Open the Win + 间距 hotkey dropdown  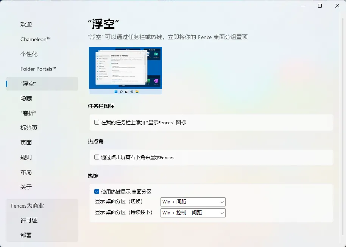(193, 202)
